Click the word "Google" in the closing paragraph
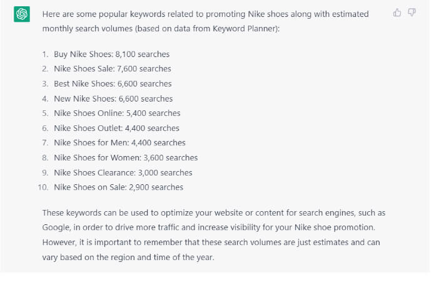This screenshot has width=434, height=282. (56, 227)
